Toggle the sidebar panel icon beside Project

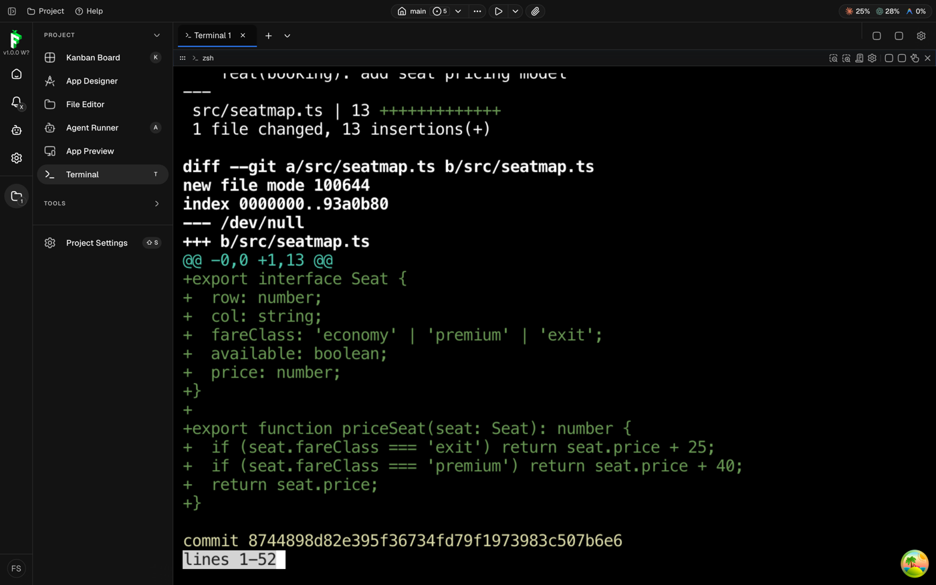(12, 11)
